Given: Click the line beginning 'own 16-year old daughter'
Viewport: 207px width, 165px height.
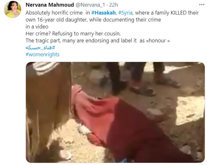Looking at the screenshot, I should tap(93, 20).
